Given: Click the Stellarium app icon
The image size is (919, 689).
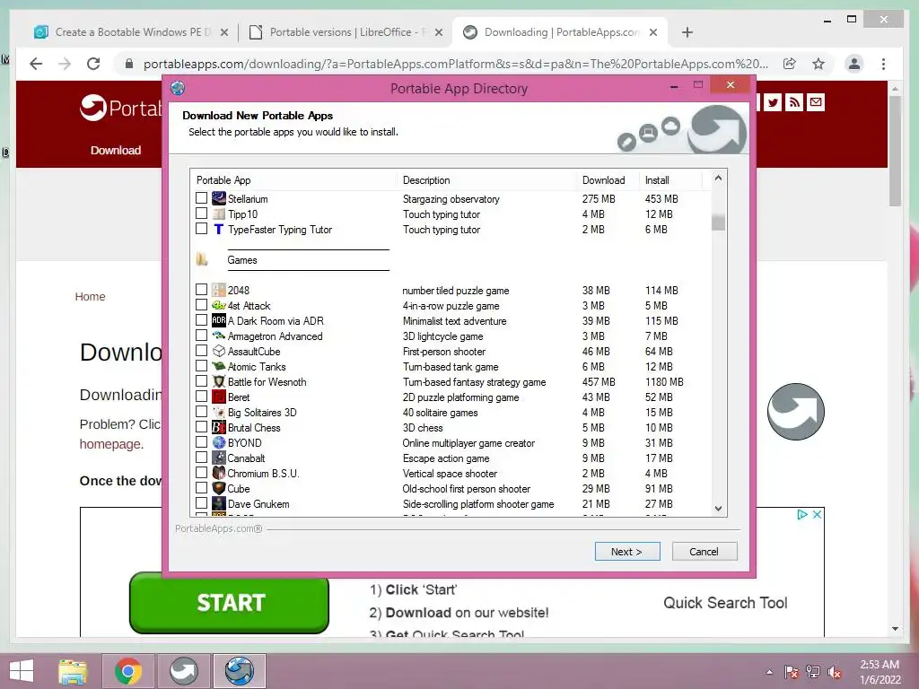Looking at the screenshot, I should click(219, 198).
